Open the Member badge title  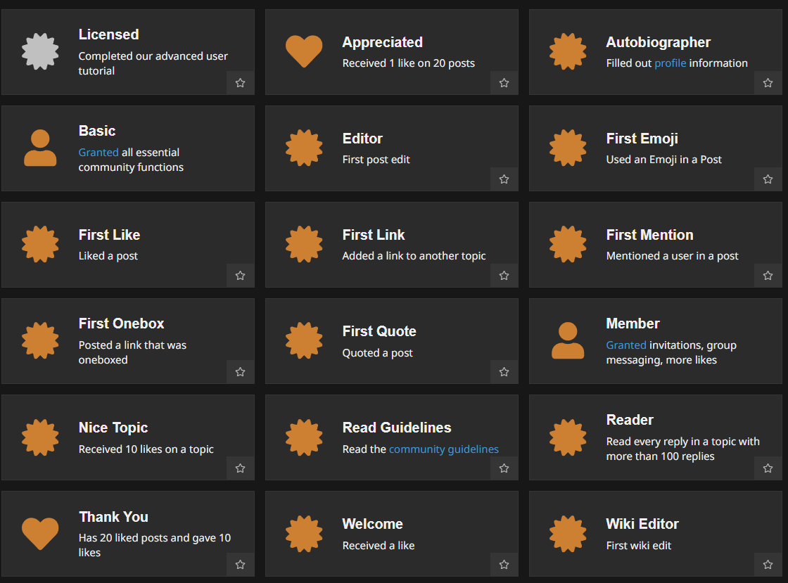(x=633, y=323)
